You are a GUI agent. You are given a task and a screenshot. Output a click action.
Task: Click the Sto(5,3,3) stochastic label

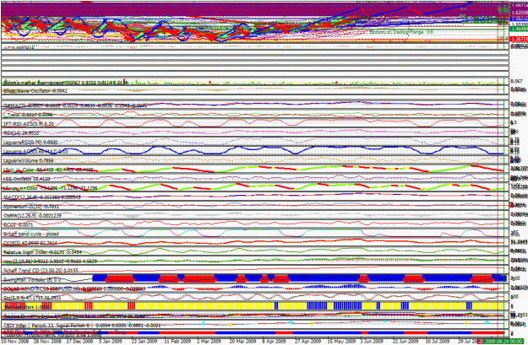point(32,298)
